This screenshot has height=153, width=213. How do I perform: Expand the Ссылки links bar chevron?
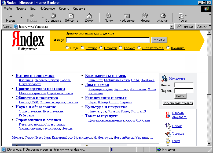[210, 25]
